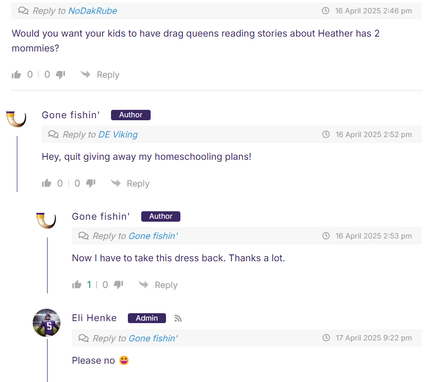Image resolution: width=446 pixels, height=382 pixels.
Task: Click the Reply arrow under homeschooling comment
Action: tap(116, 183)
